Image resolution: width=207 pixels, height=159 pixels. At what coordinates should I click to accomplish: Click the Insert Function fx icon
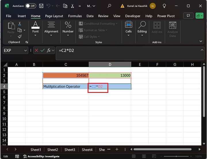49,50
